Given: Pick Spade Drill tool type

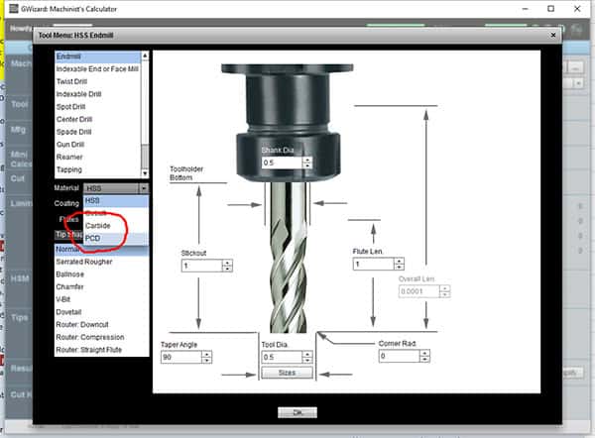Looking at the screenshot, I should tap(97, 132).
